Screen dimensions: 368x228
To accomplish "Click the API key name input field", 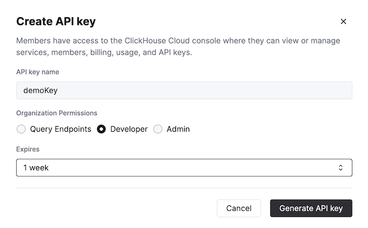I will click(184, 91).
